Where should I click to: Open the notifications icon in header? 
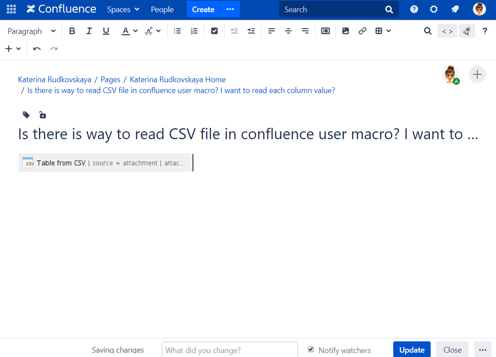point(455,9)
